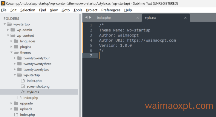The image size is (216, 117).
Task: Open the Goto menu
Action: (x=65, y=10)
